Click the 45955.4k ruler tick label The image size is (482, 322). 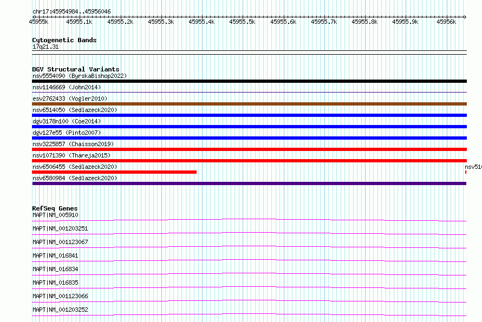[x=201, y=22]
